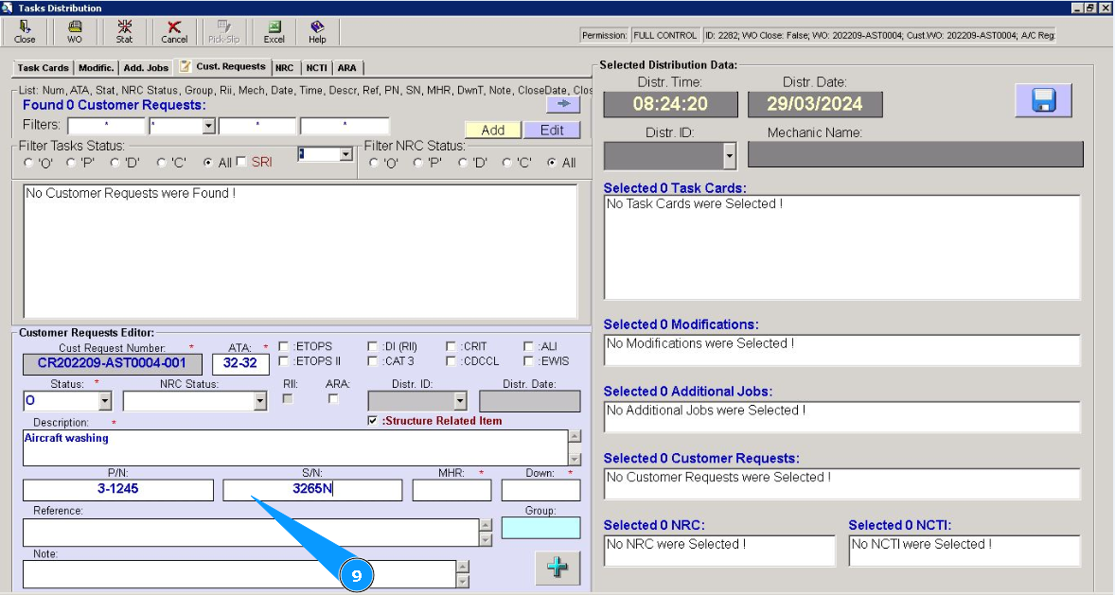This screenshot has width=1115, height=595.
Task: Click the Reference text field
Action: click(251, 533)
